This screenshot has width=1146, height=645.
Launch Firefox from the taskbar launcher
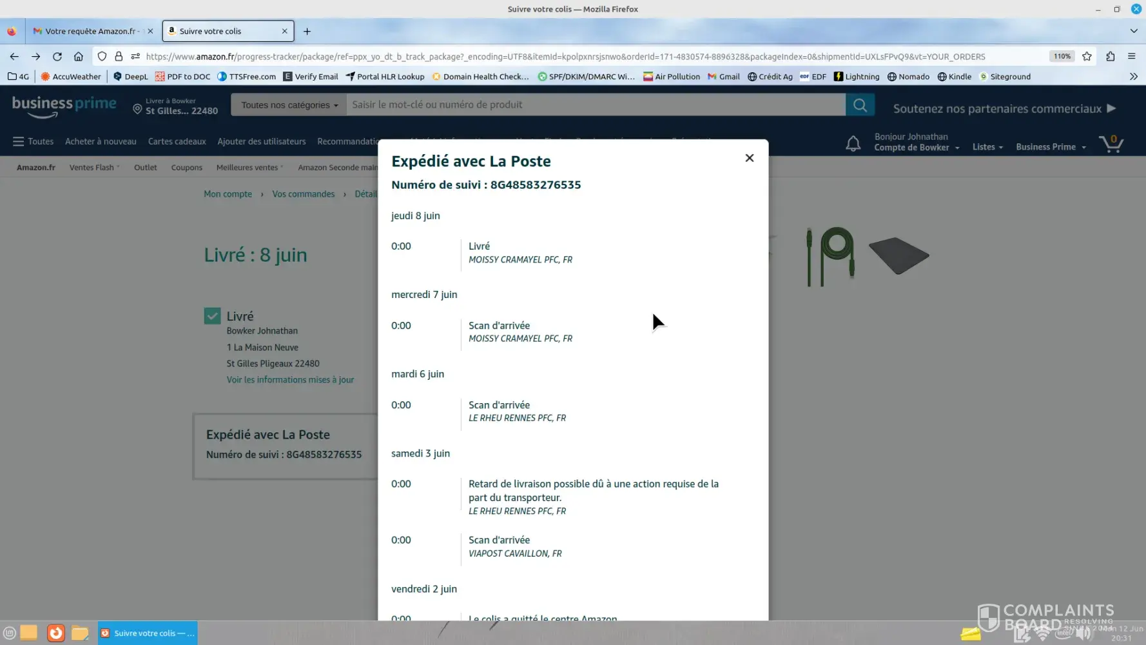pyautogui.click(x=56, y=633)
